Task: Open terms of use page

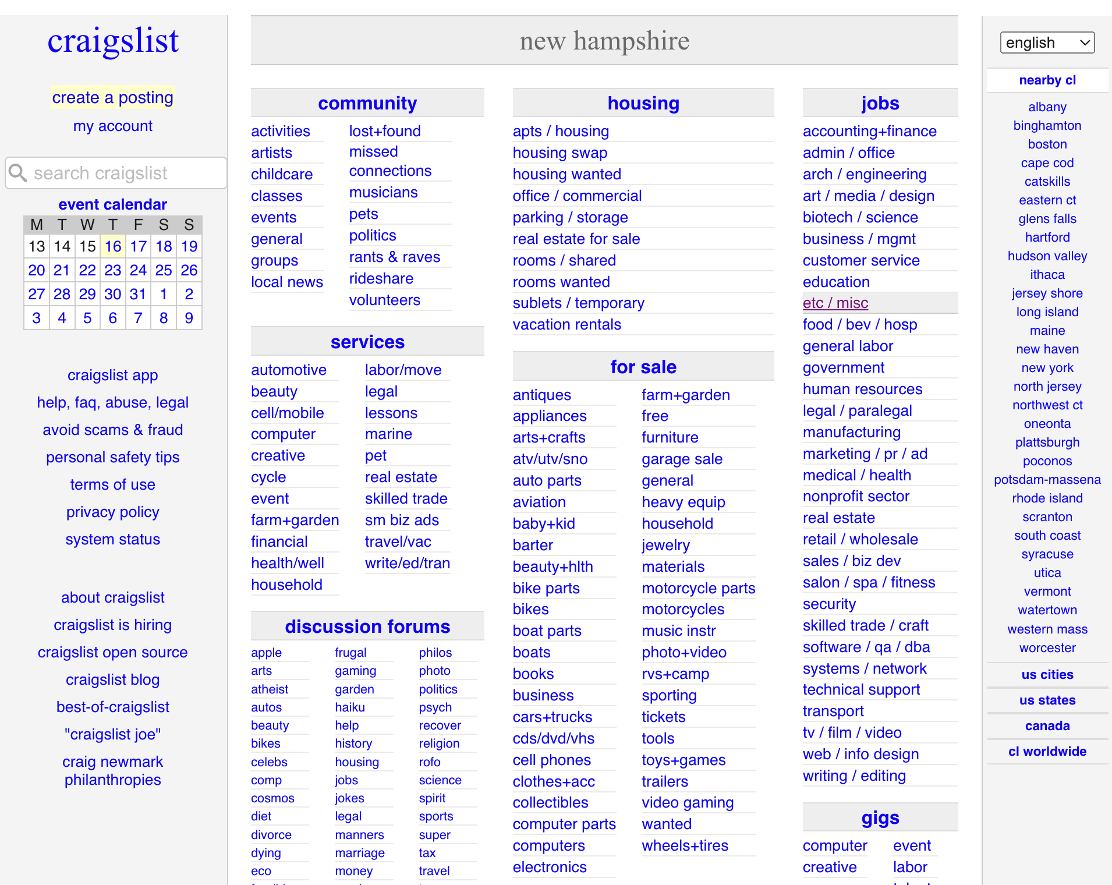Action: [x=113, y=484]
